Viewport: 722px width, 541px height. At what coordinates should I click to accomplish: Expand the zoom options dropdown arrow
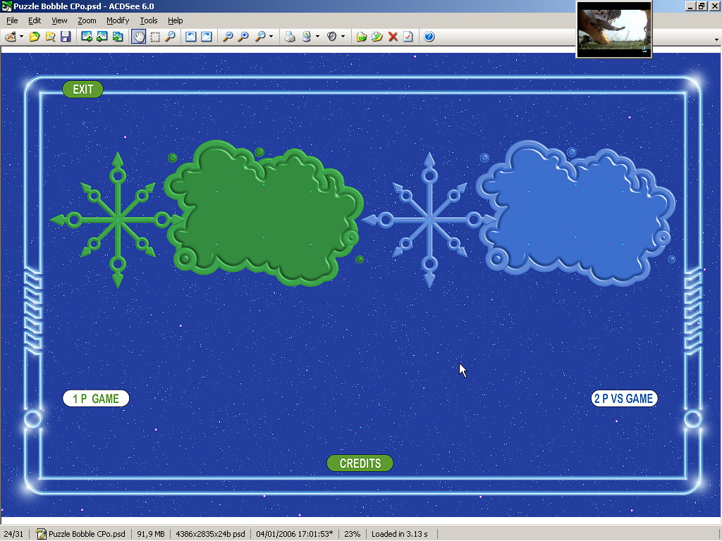pos(271,37)
